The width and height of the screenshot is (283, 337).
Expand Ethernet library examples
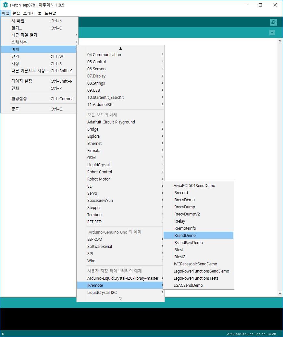click(120, 143)
